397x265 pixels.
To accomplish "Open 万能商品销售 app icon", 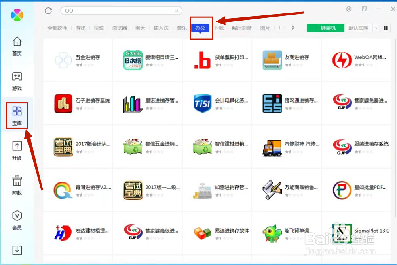I will (x=272, y=190).
